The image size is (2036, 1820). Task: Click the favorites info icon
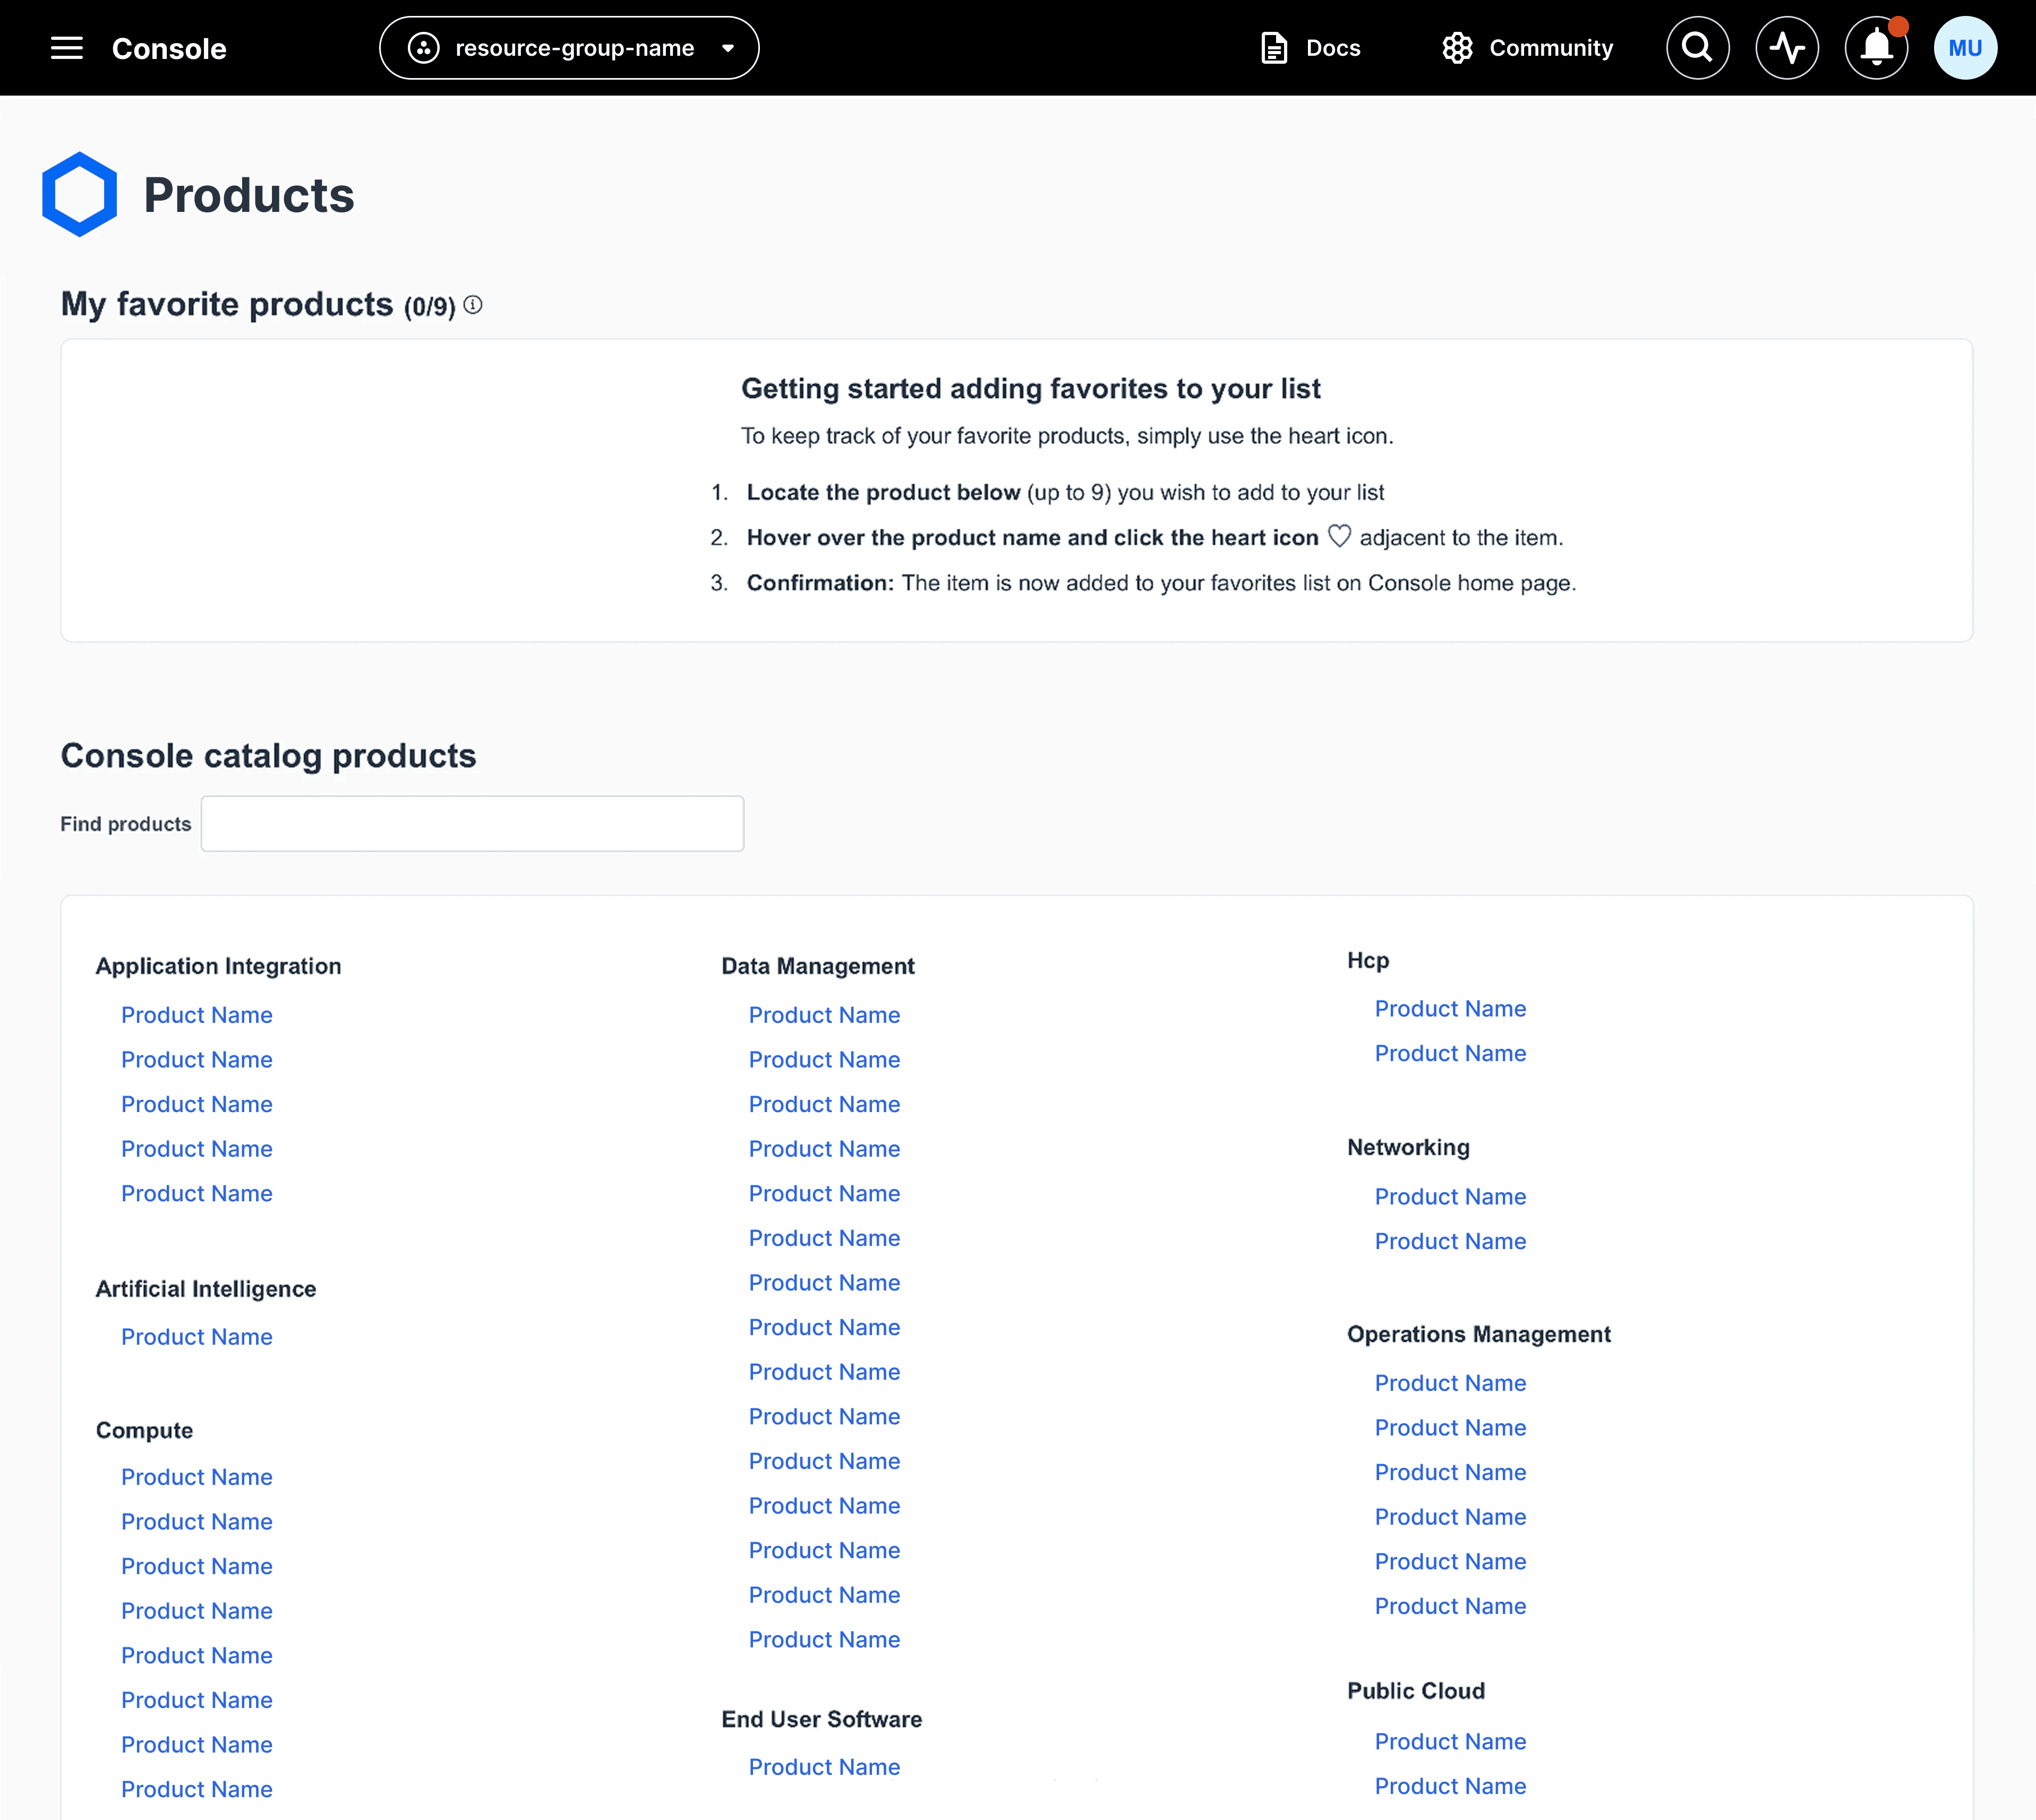[x=473, y=305]
